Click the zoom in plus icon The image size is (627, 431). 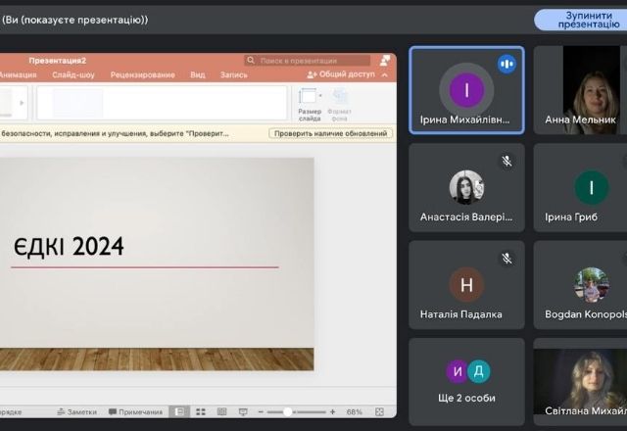pos(333,412)
